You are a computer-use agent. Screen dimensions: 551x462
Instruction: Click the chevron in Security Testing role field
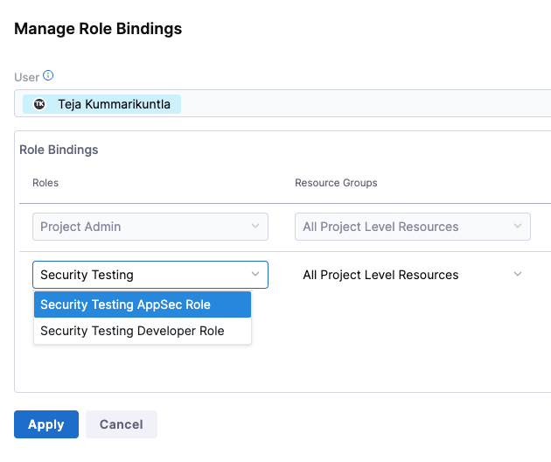point(255,275)
